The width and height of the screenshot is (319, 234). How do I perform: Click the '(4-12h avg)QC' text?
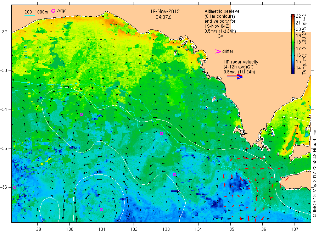click(x=239, y=67)
